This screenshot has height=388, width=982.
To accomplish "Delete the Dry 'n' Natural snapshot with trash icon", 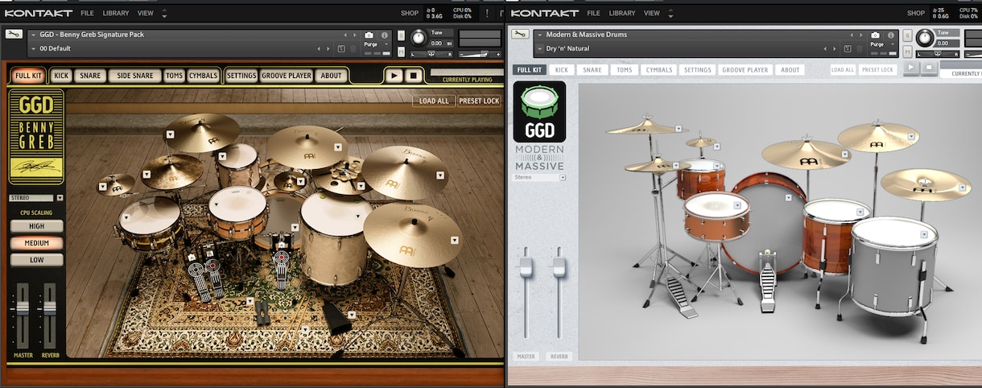I will click(859, 49).
